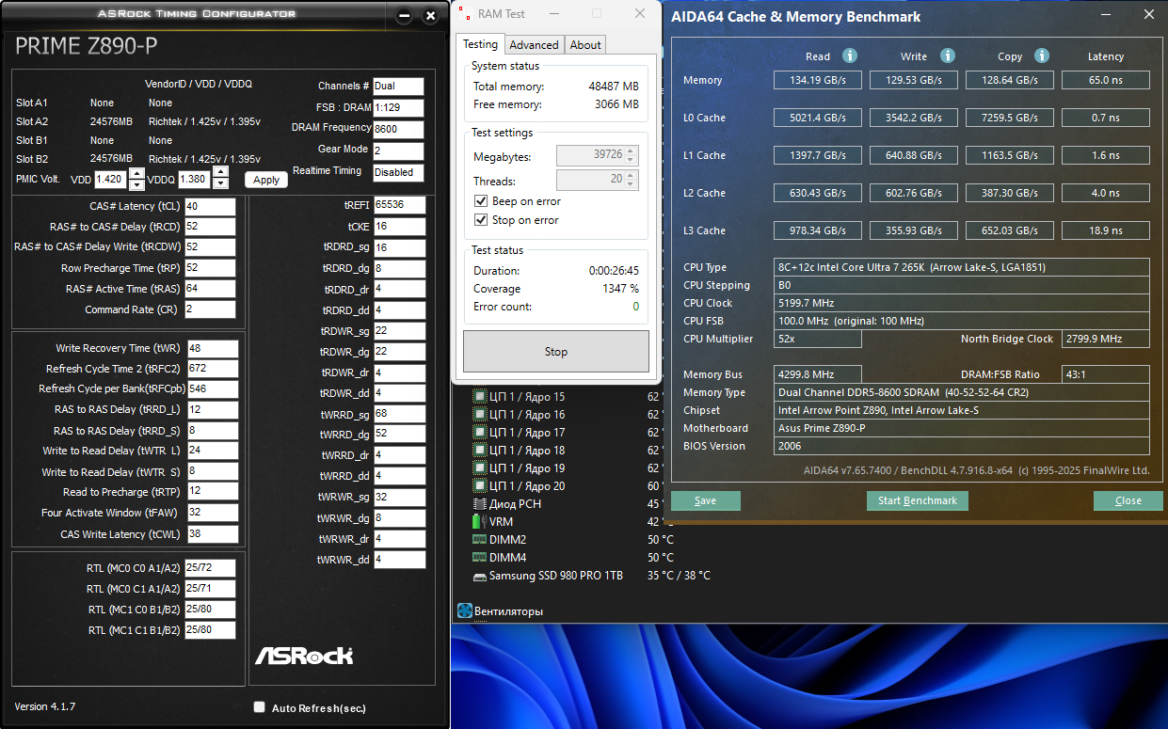1168x729 pixels.
Task: Click the Refresh Cycle Time 2 (tRFC2) field
Action: [213, 369]
